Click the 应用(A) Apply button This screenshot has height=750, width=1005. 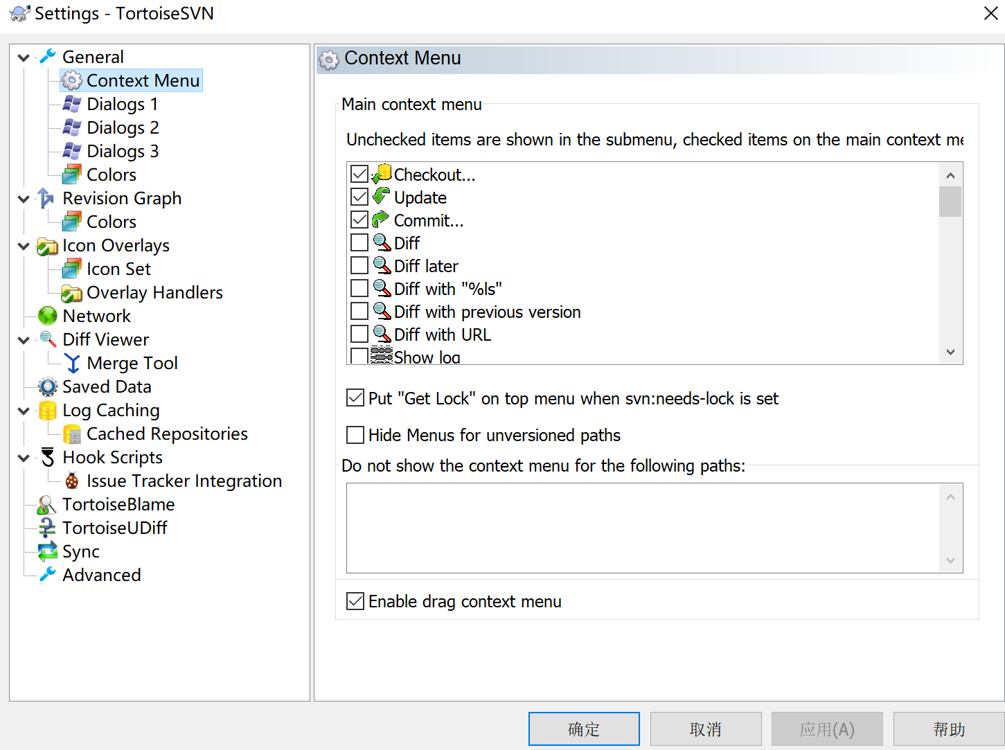tap(827, 729)
